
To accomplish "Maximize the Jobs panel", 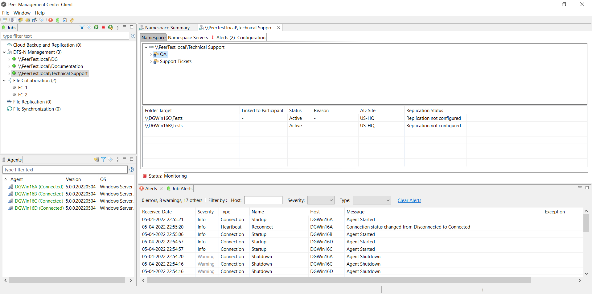I will click(132, 27).
